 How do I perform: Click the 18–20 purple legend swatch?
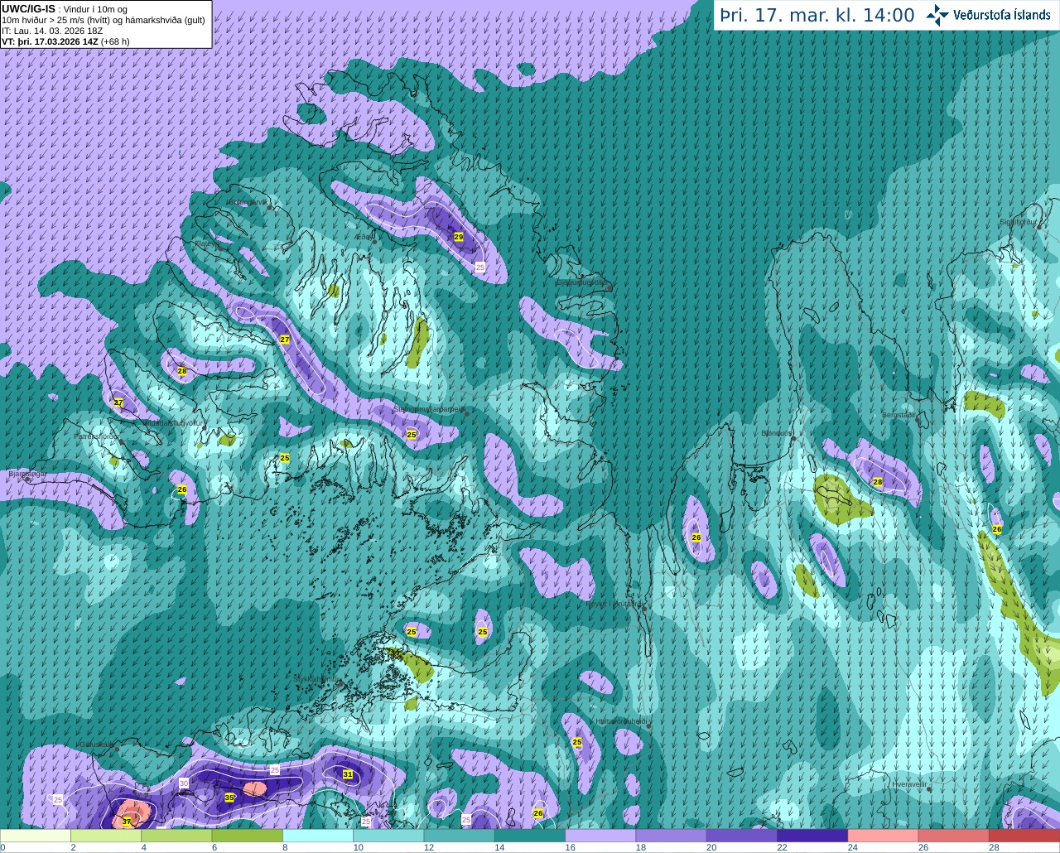coord(672,836)
